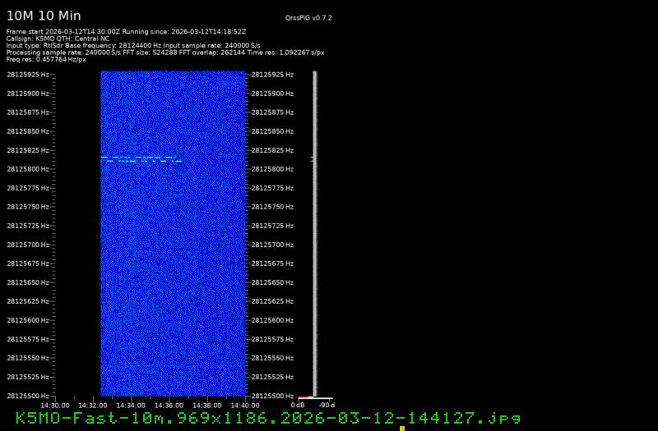Click the 14:34:00 time axis marker
This screenshot has width=658, height=431.
point(131,405)
